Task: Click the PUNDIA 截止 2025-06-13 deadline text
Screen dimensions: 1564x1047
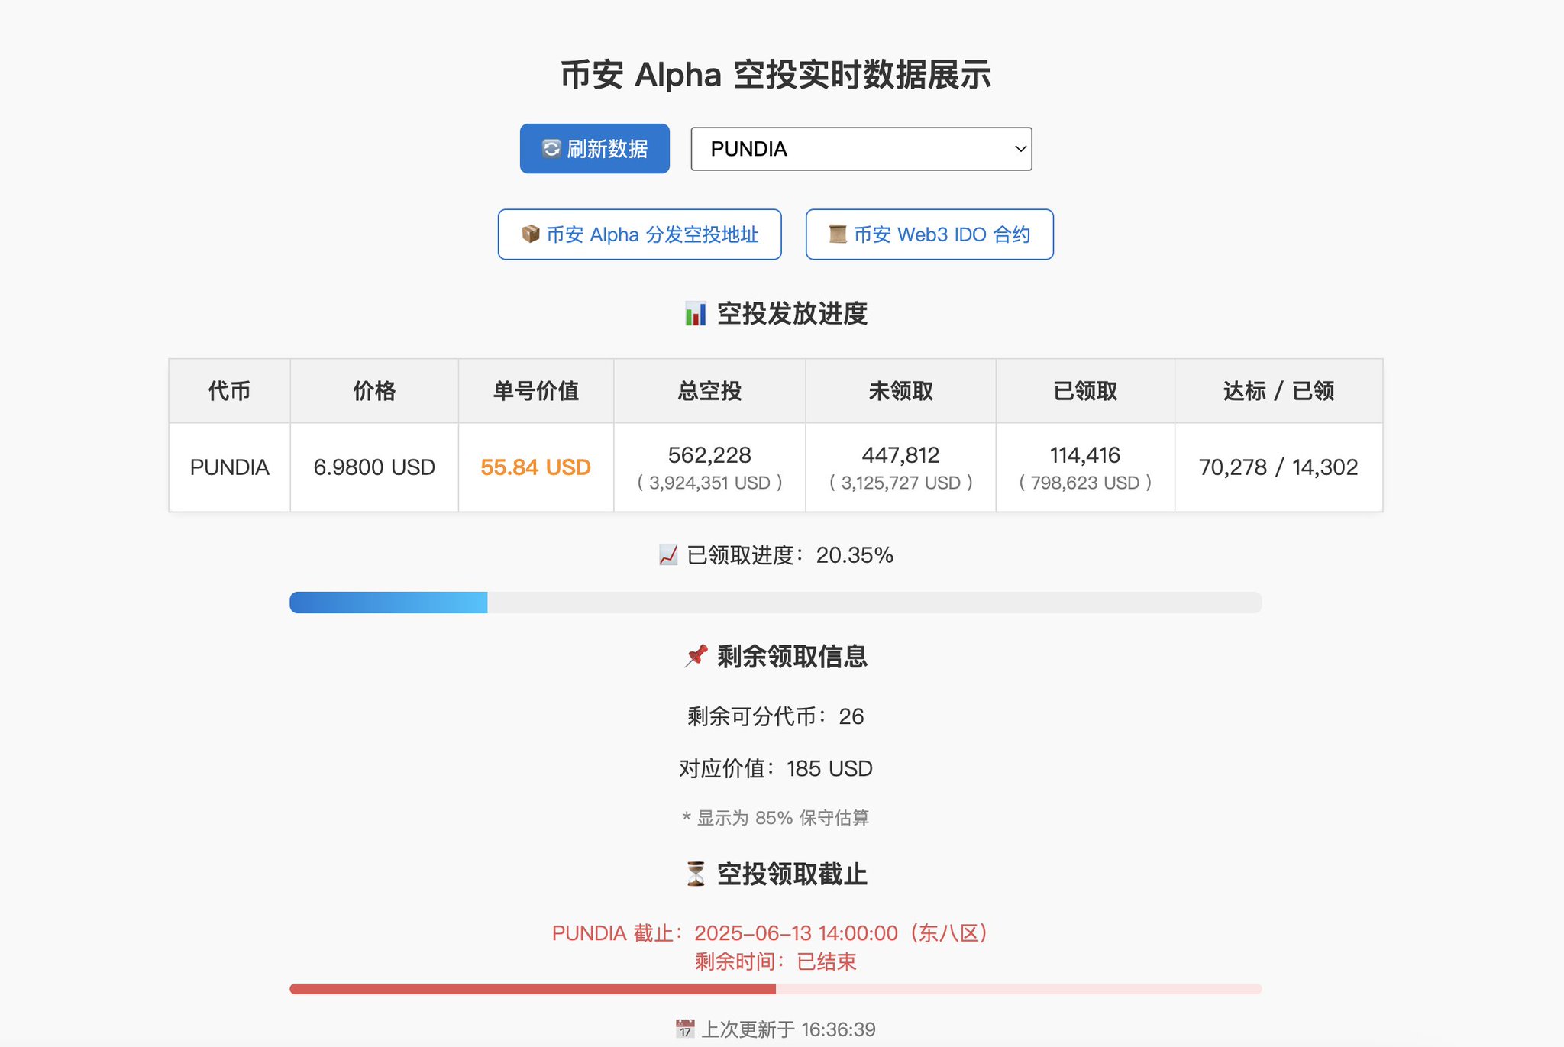Action: click(771, 933)
